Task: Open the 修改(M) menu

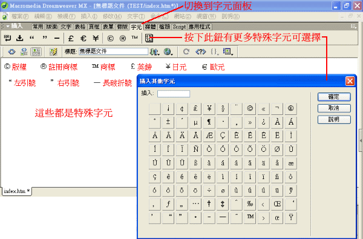Action: click(x=112, y=16)
